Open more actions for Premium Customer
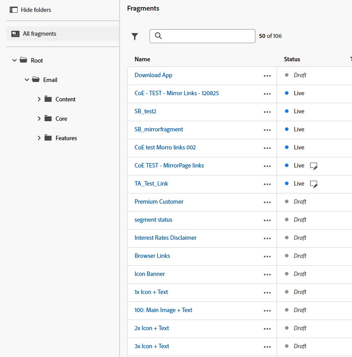This screenshot has height=357, width=352. point(267,202)
